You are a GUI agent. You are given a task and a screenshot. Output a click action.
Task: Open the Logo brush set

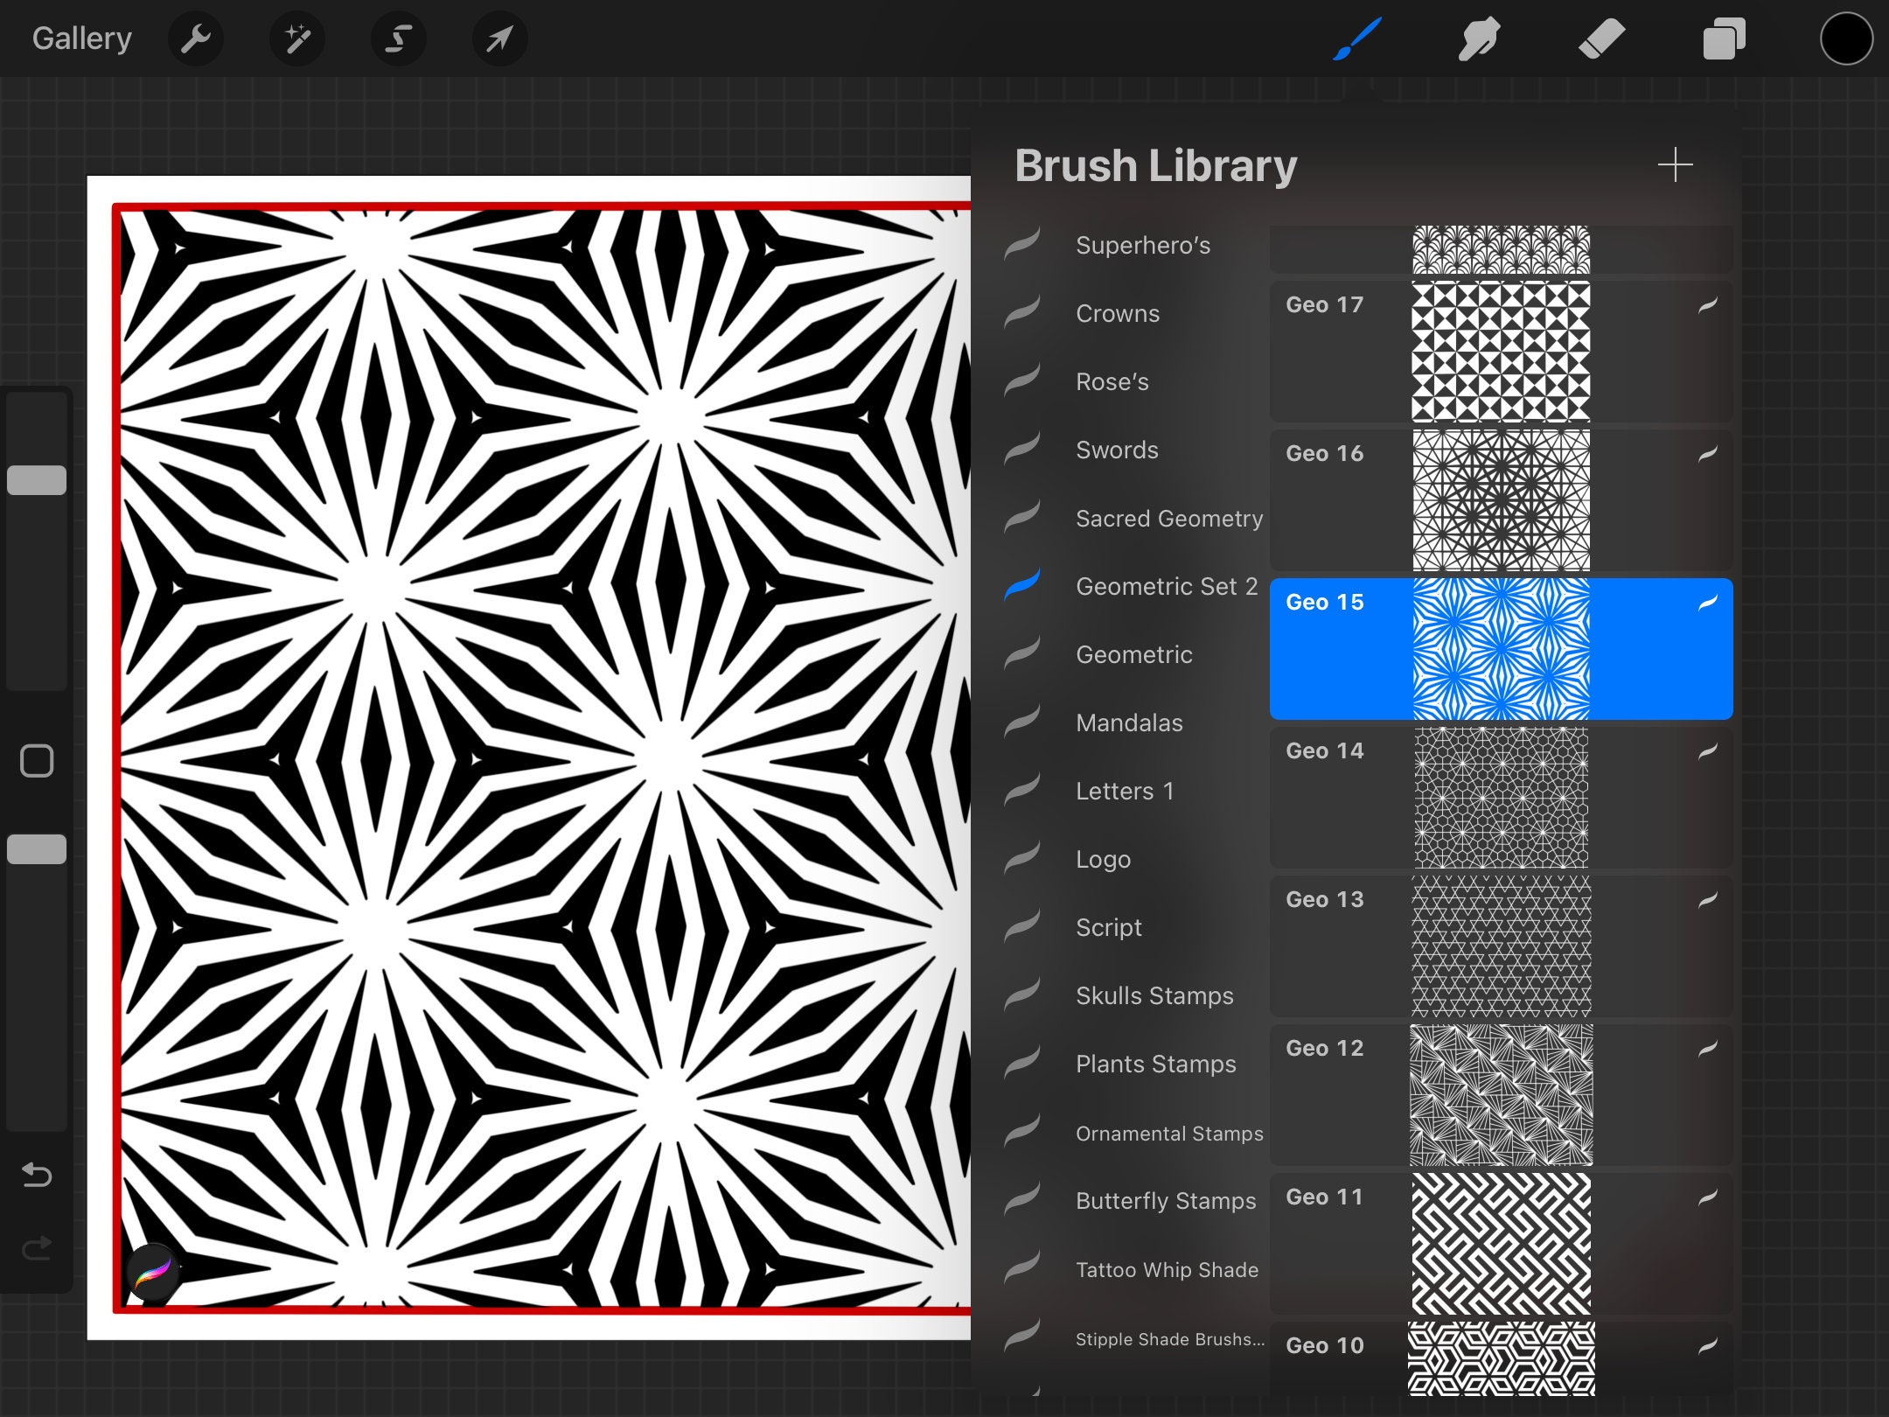click(1103, 859)
